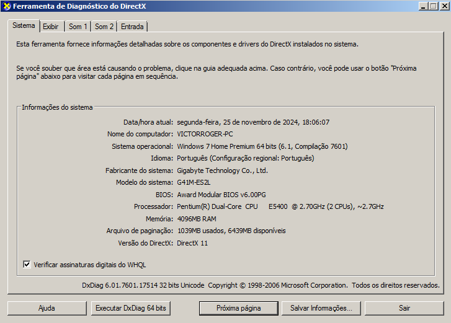Viewport: 451px width, 323px height.
Task: Click Award Modular BIOS v6.00PG value
Action: coord(221,195)
